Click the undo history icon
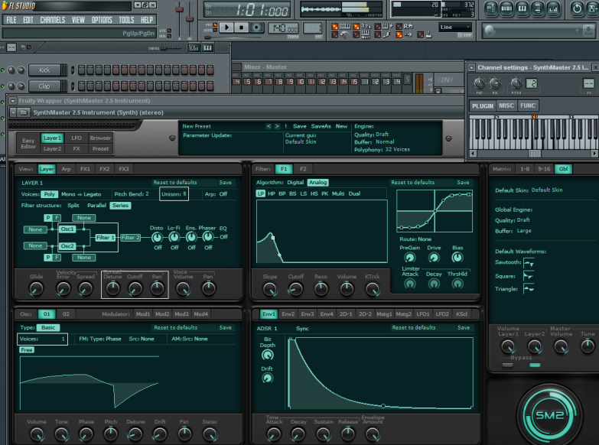 (x=577, y=8)
